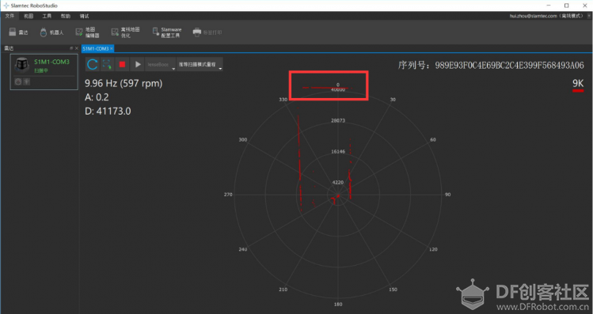593x314 pixels.
Task: Click the 9.96 Hz (597 rpm) readout
Action: (x=124, y=83)
